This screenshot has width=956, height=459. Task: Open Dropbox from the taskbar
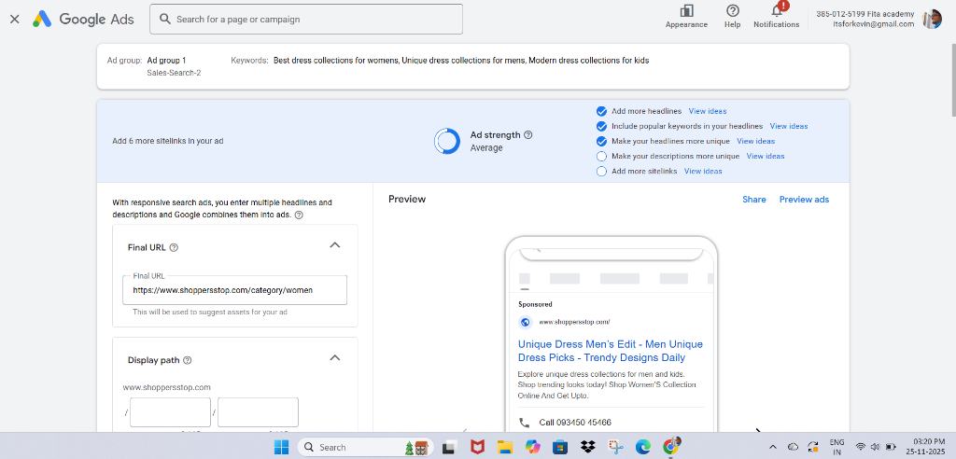click(588, 447)
